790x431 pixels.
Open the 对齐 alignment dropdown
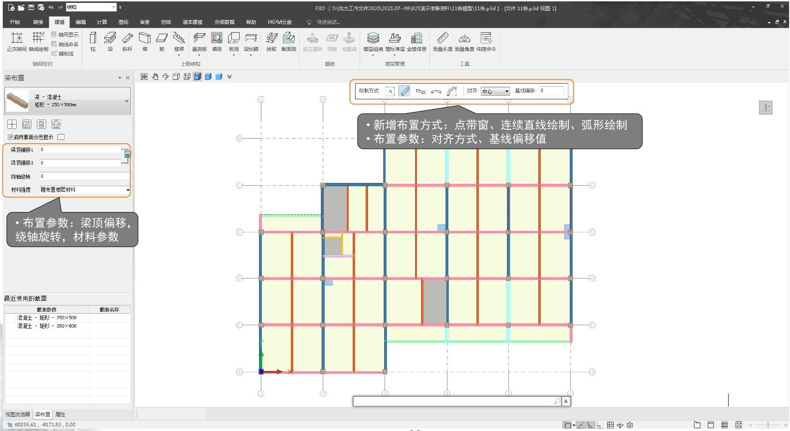coord(495,91)
